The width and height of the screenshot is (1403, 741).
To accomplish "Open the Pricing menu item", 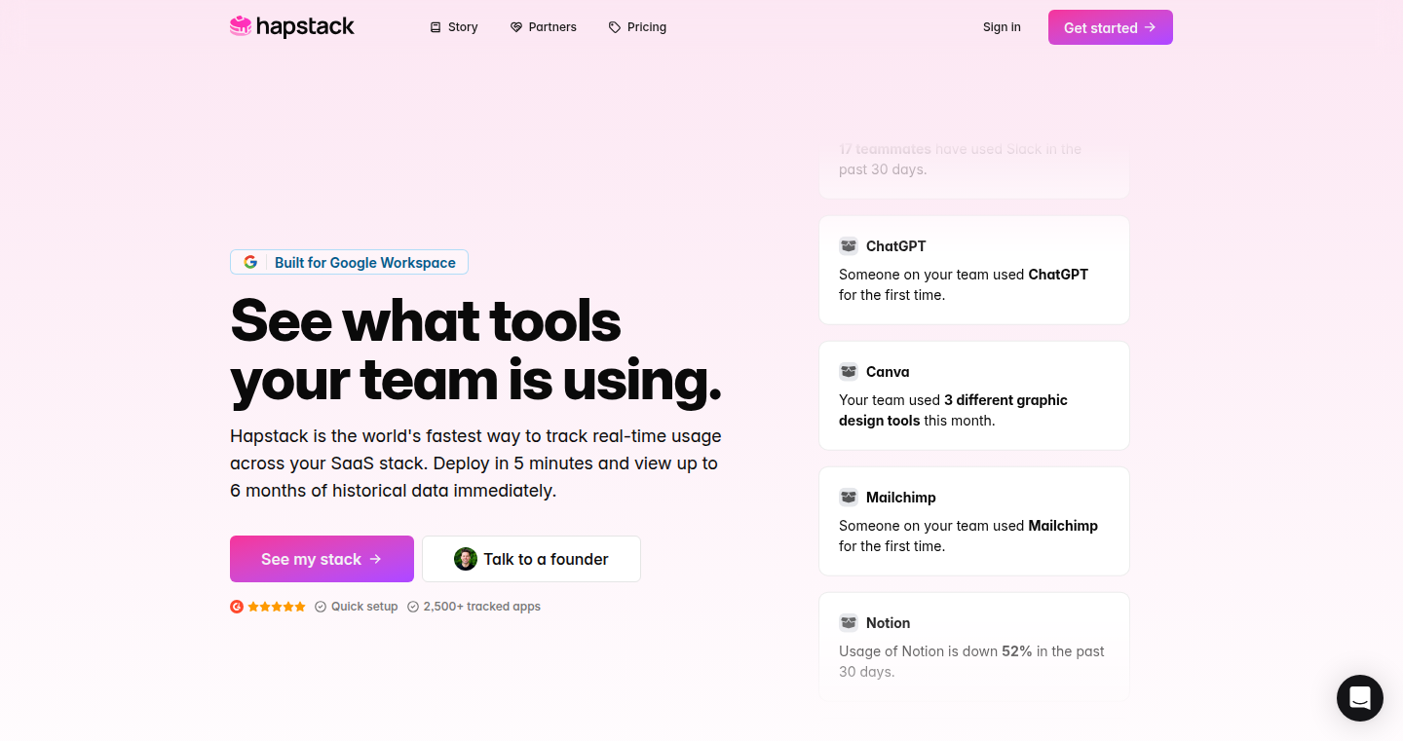I will click(638, 27).
